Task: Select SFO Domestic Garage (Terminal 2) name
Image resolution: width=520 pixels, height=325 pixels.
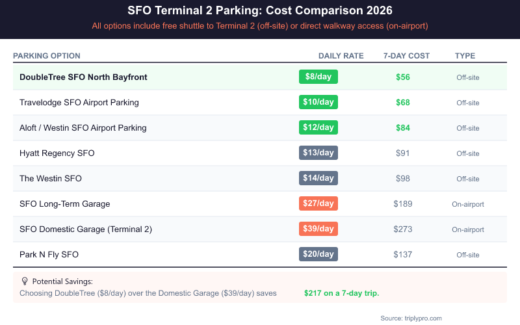Action: [x=86, y=229]
